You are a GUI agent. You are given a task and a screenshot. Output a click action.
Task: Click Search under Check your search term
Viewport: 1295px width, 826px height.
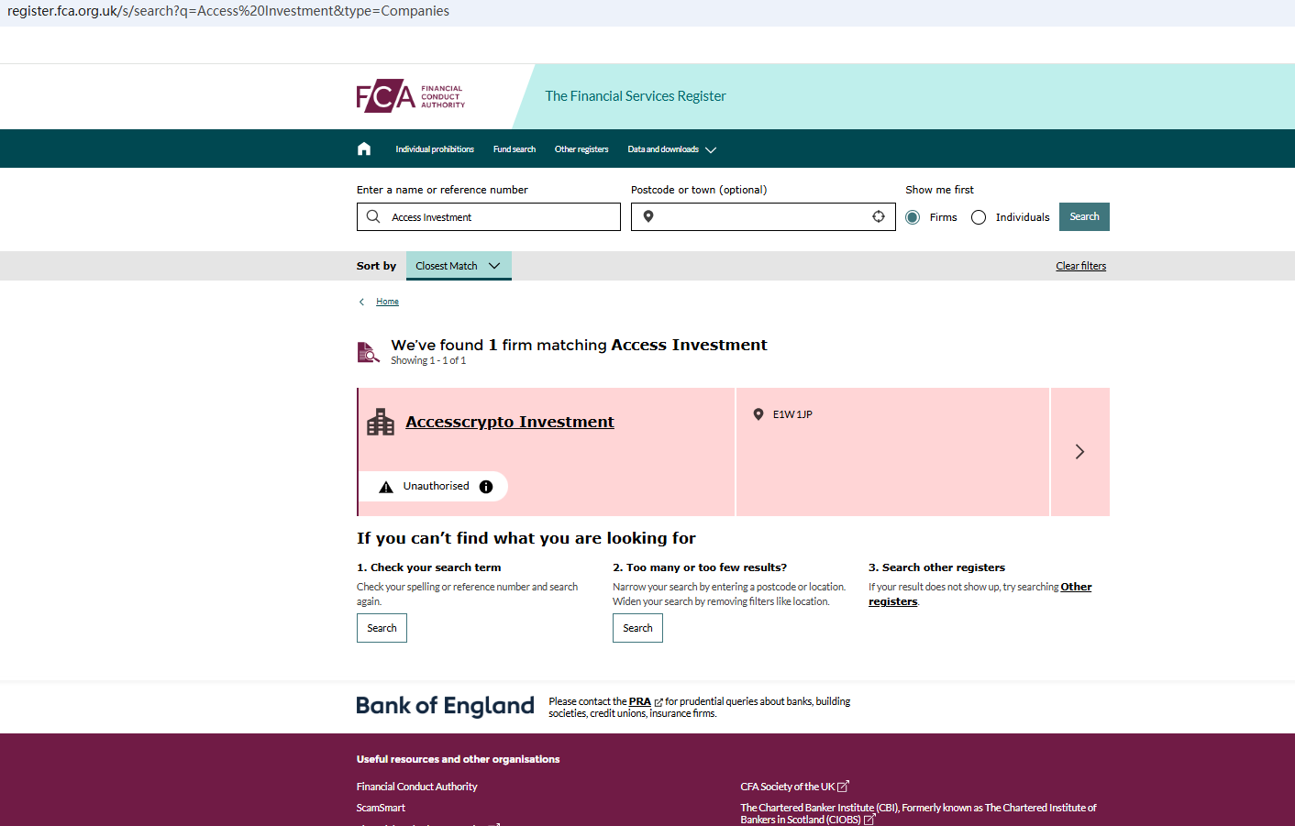coord(382,628)
